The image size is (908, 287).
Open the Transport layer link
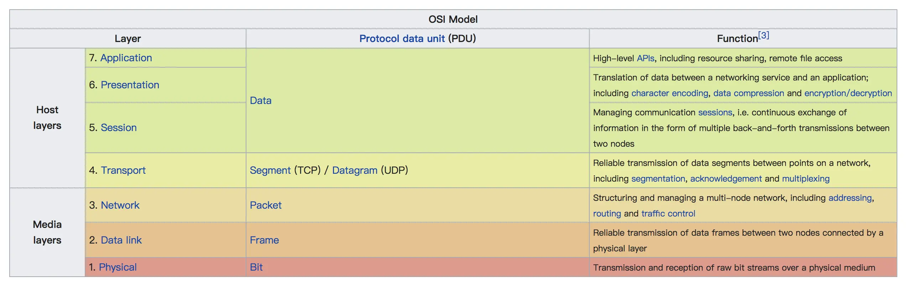tap(123, 171)
